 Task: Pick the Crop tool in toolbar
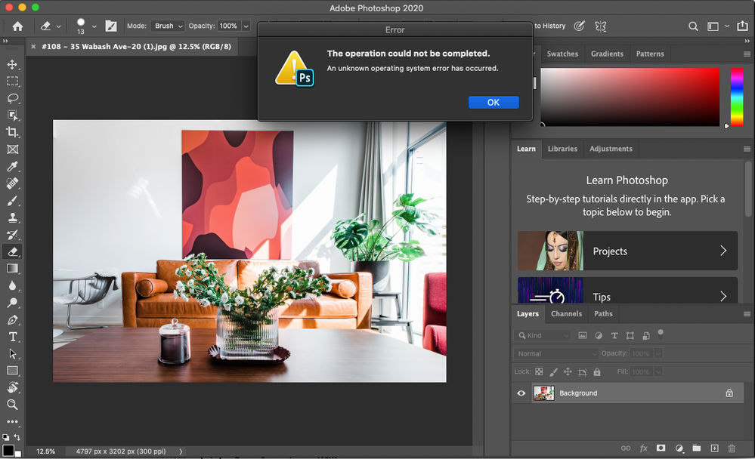[x=12, y=132]
